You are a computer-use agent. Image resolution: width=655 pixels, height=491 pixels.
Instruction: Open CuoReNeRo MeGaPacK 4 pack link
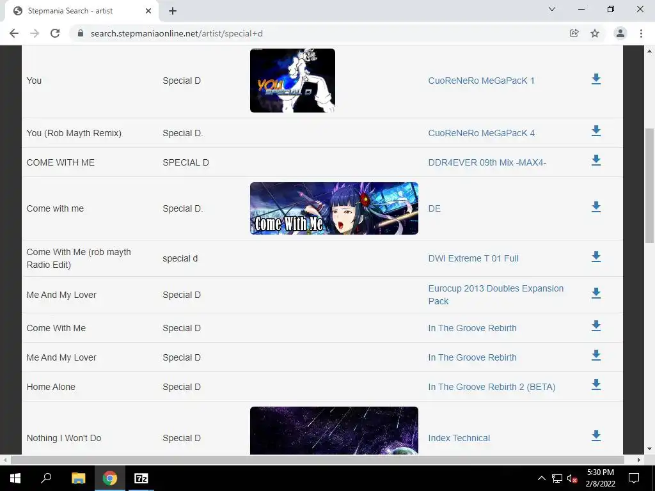point(481,133)
